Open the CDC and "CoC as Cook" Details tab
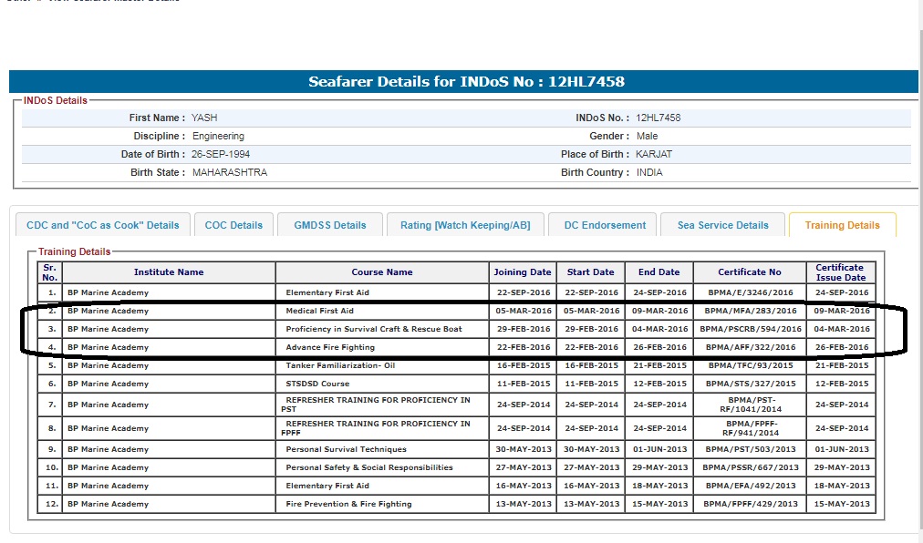923x543 pixels. click(103, 225)
